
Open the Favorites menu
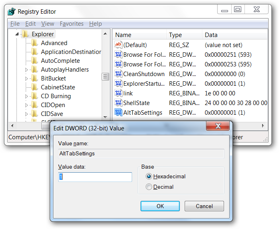(71, 24)
